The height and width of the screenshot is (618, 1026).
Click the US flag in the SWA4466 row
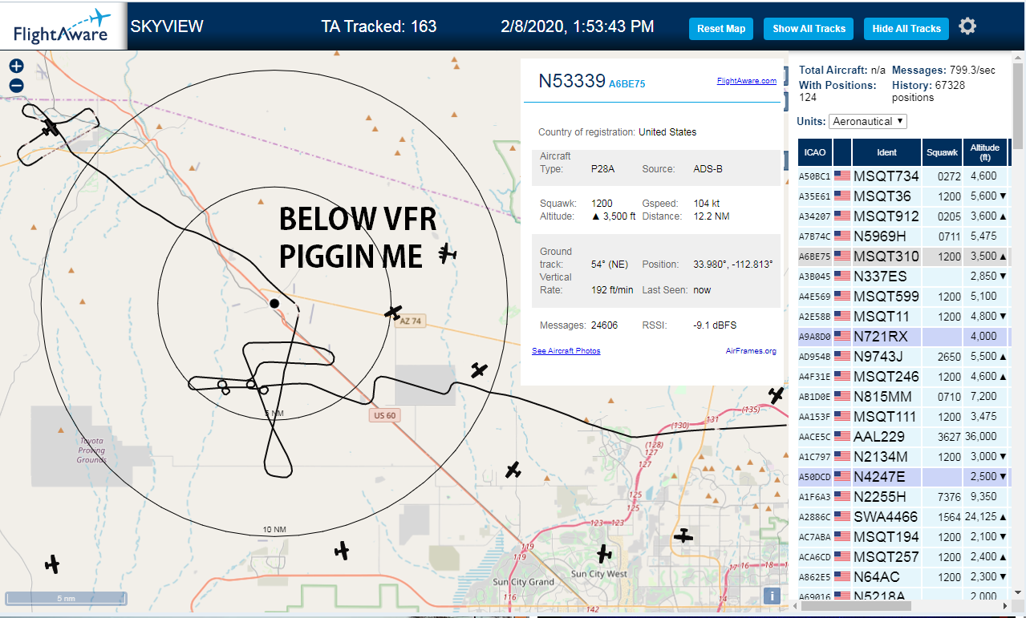pyautogui.click(x=842, y=517)
